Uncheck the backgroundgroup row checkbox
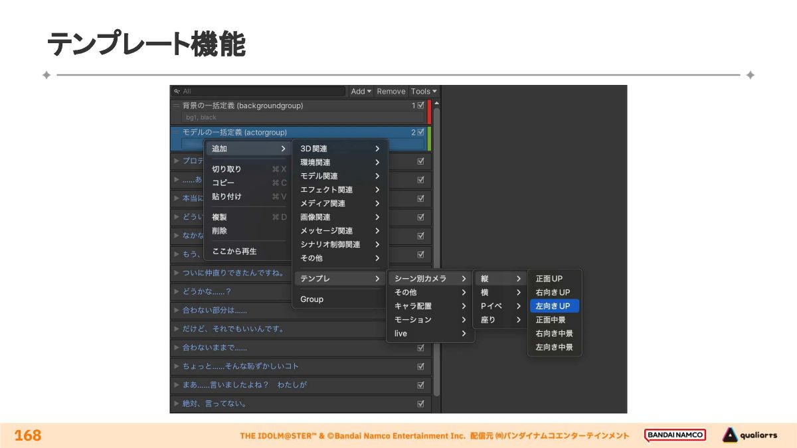The image size is (797, 448). tap(420, 106)
